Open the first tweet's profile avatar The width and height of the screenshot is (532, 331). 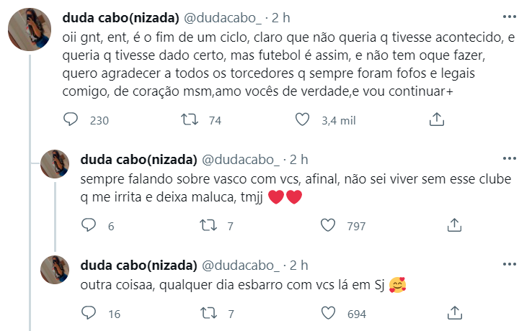point(29,32)
